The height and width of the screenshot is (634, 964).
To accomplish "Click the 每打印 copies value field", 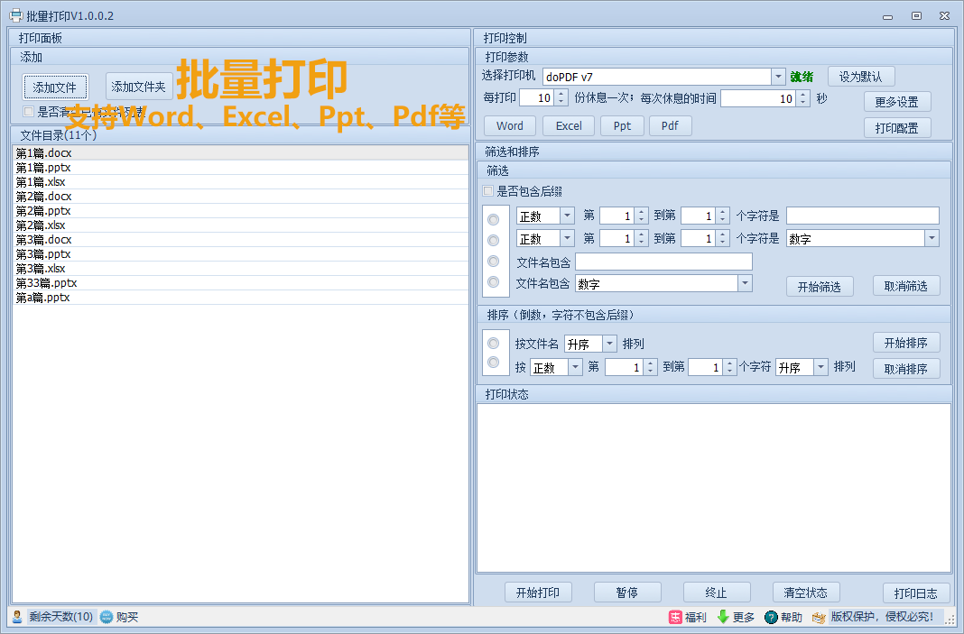I will pyautogui.click(x=537, y=97).
